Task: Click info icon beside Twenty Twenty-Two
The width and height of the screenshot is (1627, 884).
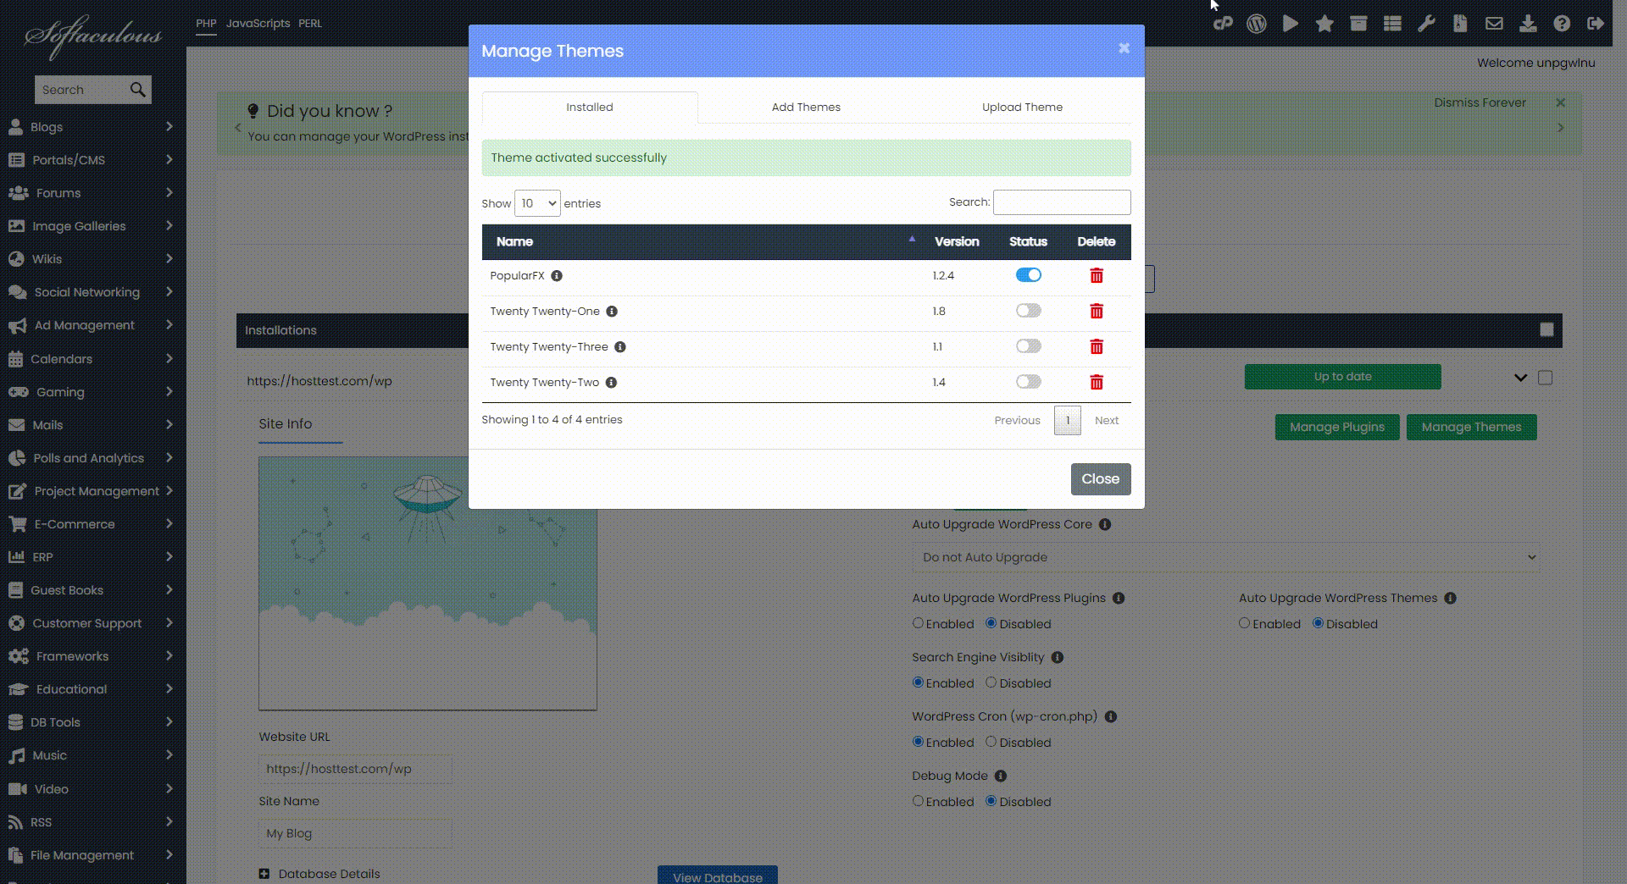Action: pos(611,383)
